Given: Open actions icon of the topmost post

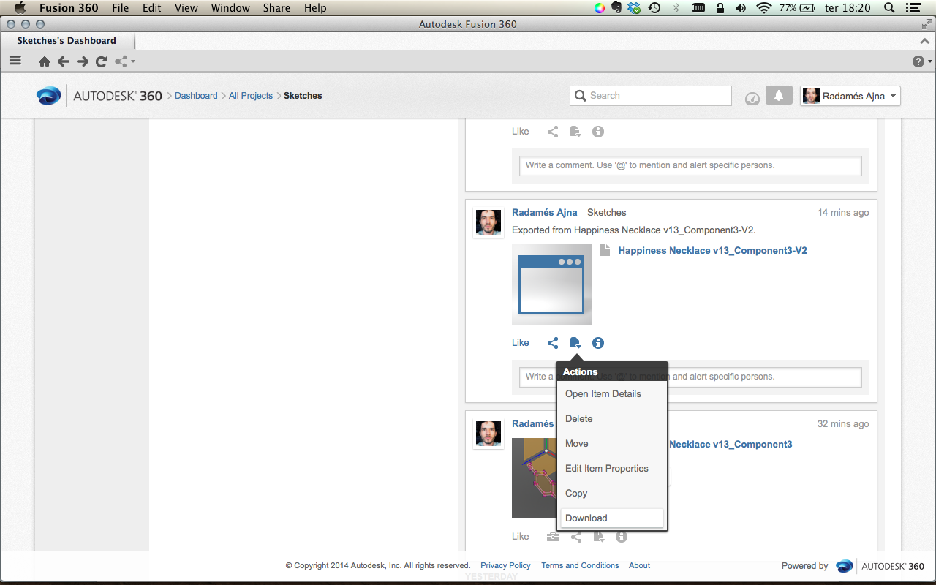Looking at the screenshot, I should tap(575, 132).
